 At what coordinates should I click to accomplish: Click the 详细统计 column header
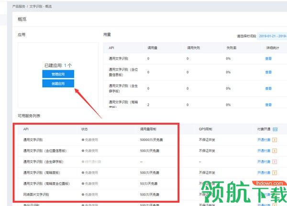pyautogui.click(x=273, y=48)
